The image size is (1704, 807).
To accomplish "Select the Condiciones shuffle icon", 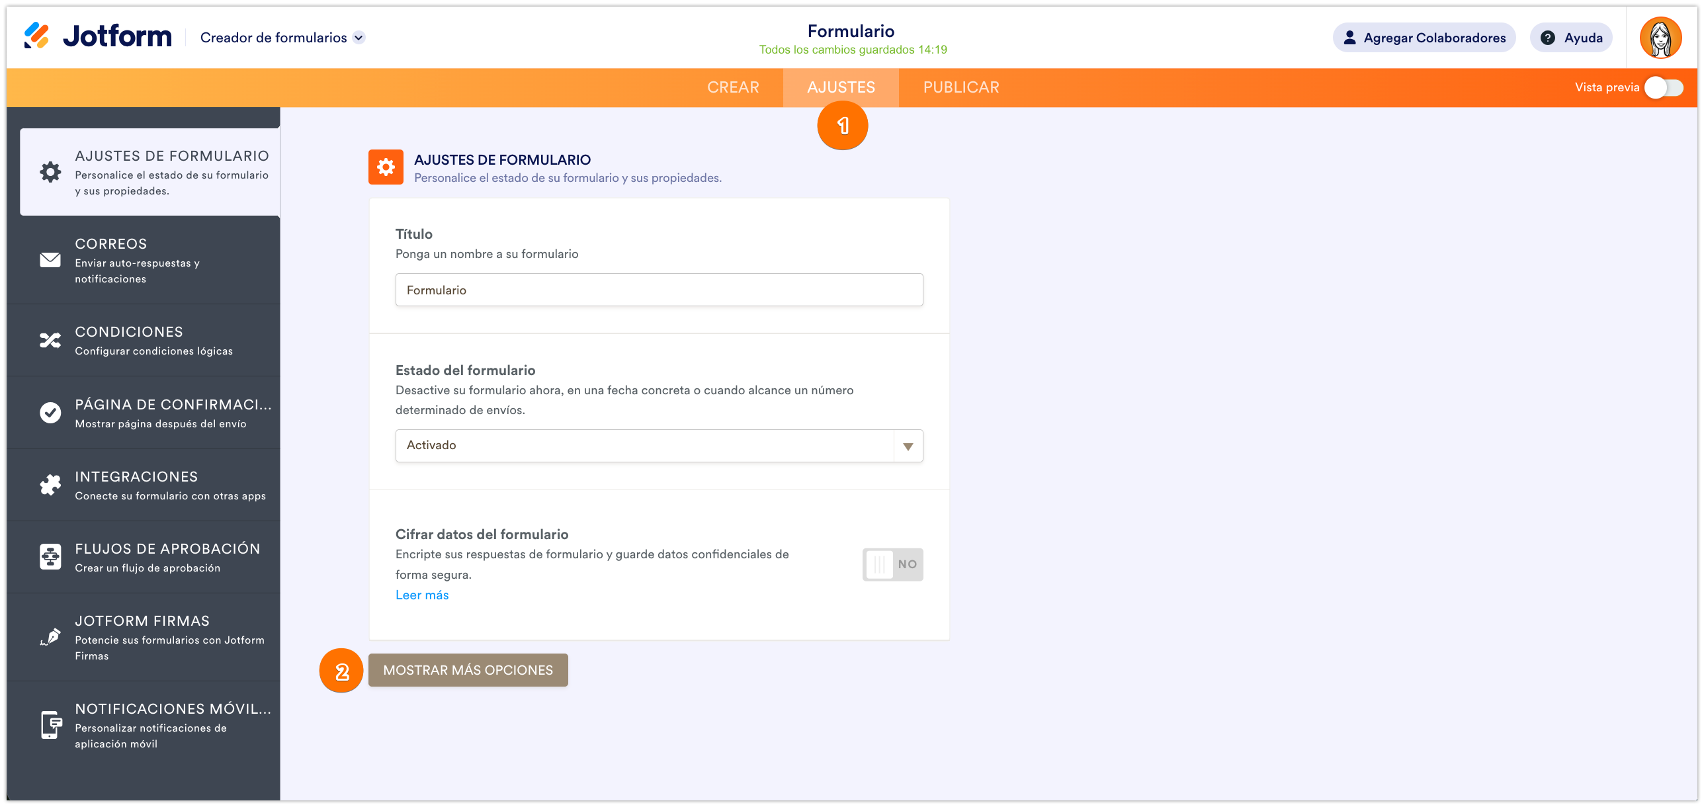I will tap(50, 341).
